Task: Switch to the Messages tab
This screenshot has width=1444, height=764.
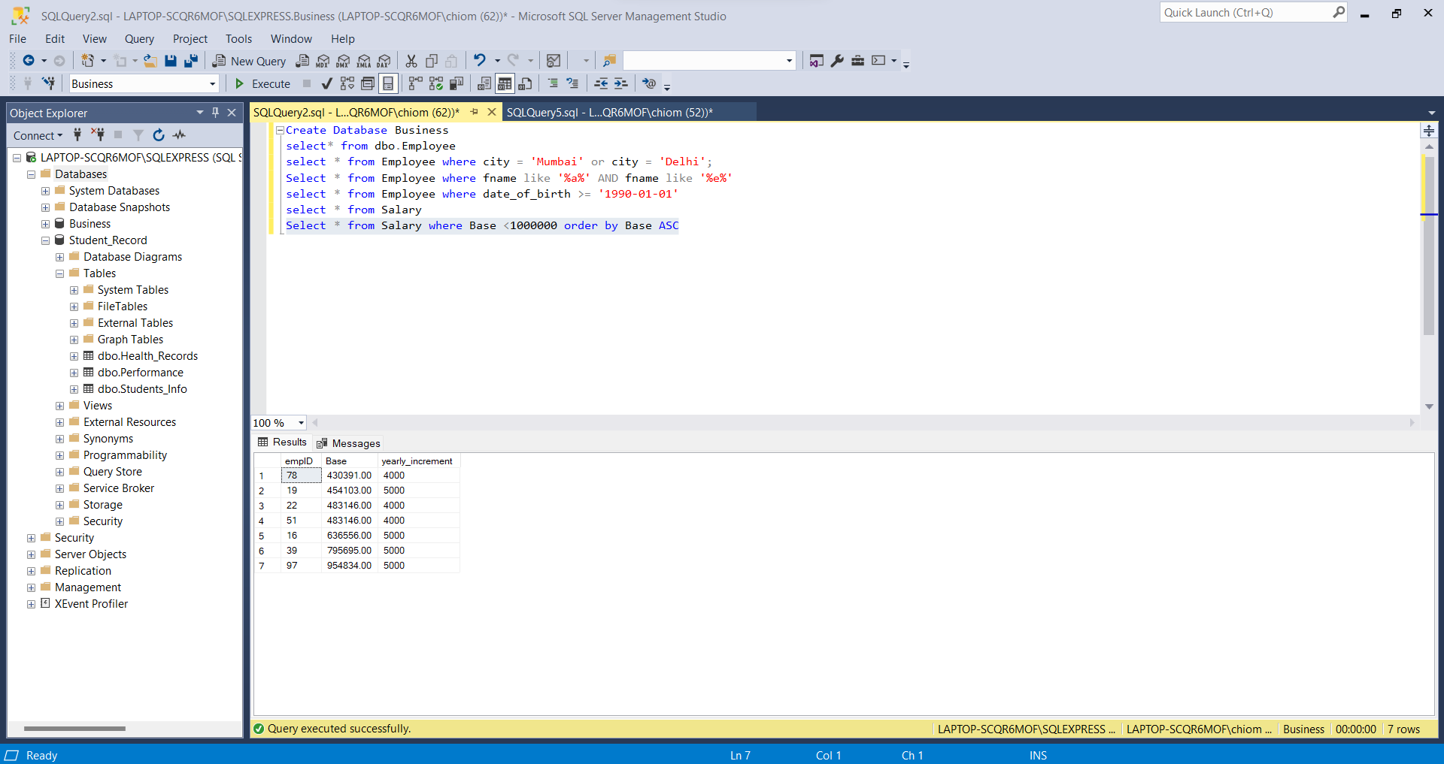Action: (348, 442)
